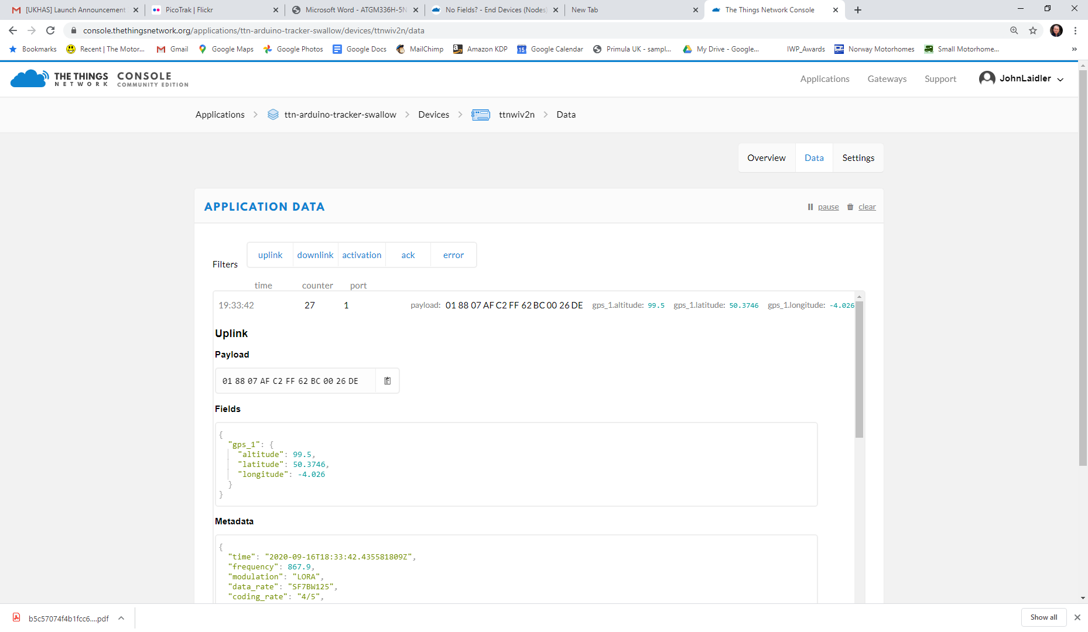
Task: Click The Things Network cloud logo
Action: point(29,79)
